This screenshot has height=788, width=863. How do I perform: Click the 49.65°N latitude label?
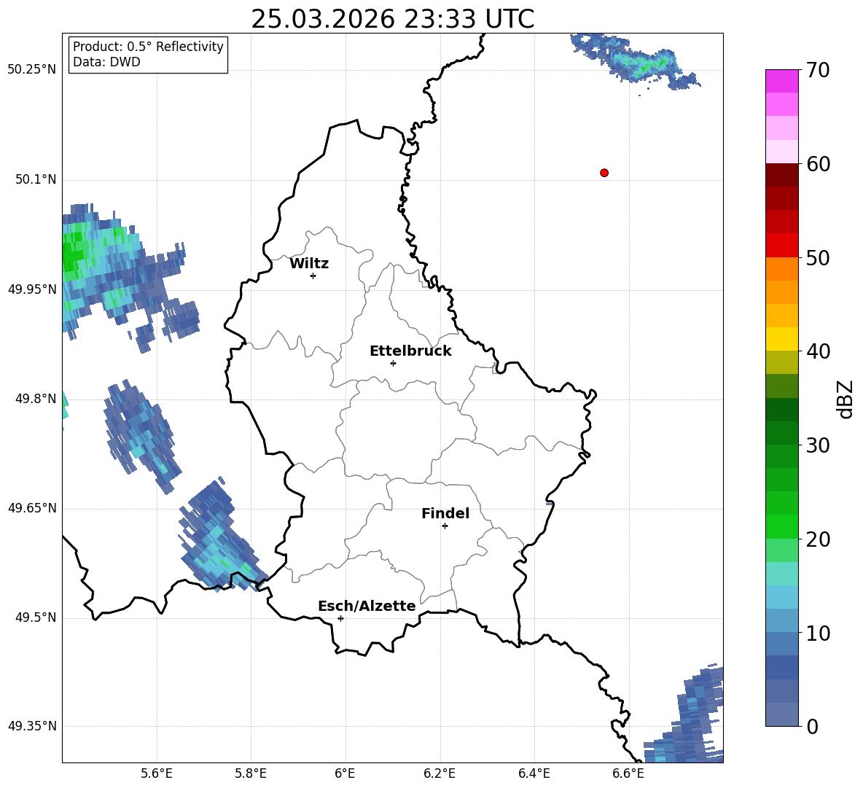(32, 508)
